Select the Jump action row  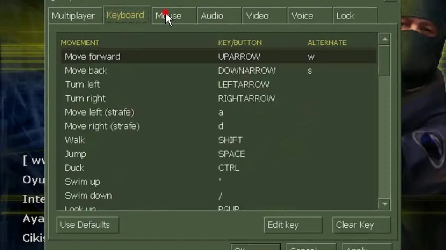click(x=219, y=154)
